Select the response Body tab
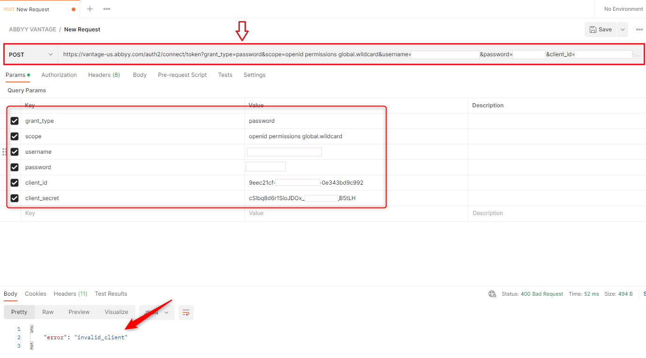The height and width of the screenshot is (358, 646). tap(11, 294)
